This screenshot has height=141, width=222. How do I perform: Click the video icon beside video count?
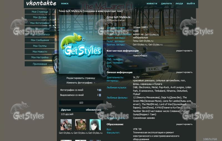coord(100,95)
